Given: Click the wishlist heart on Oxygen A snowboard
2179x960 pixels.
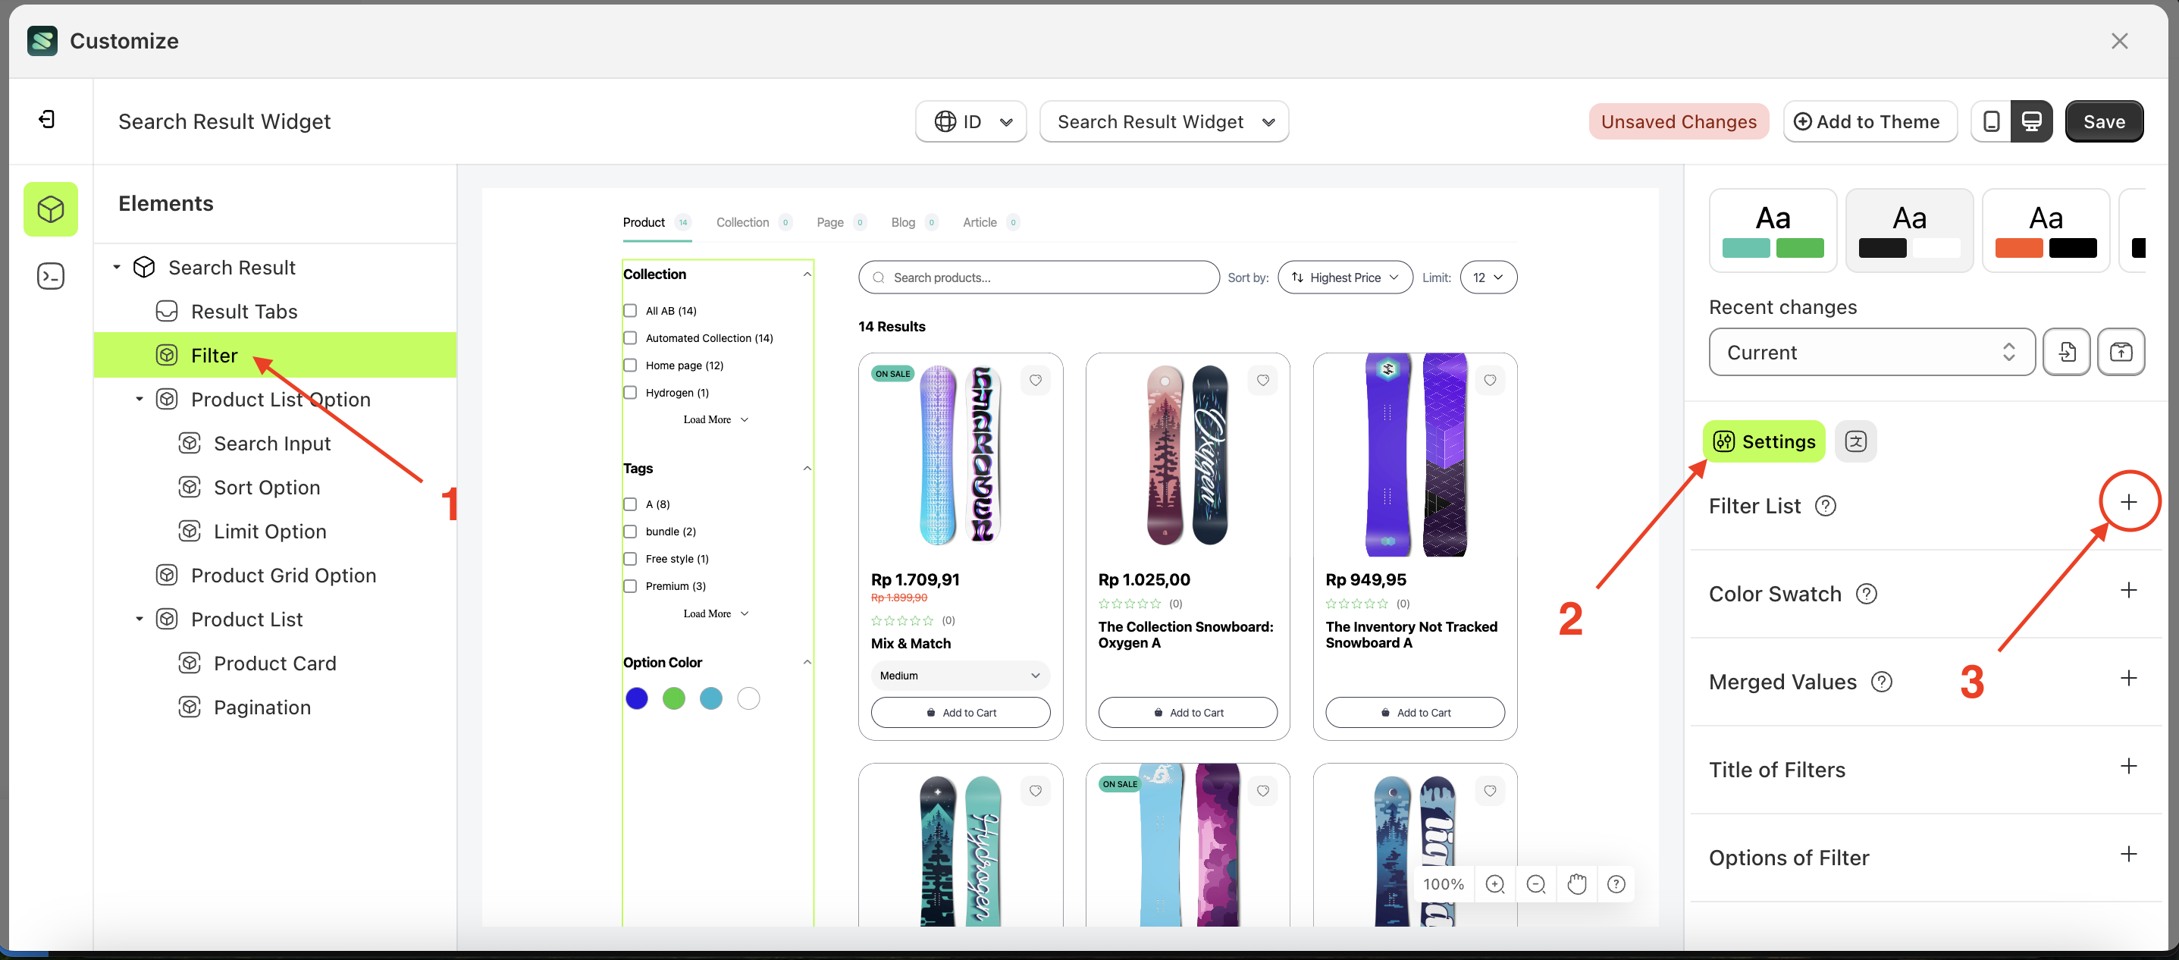Looking at the screenshot, I should (1263, 380).
